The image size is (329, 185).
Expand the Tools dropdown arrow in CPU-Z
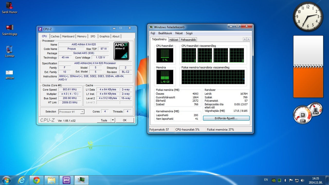[113, 120]
